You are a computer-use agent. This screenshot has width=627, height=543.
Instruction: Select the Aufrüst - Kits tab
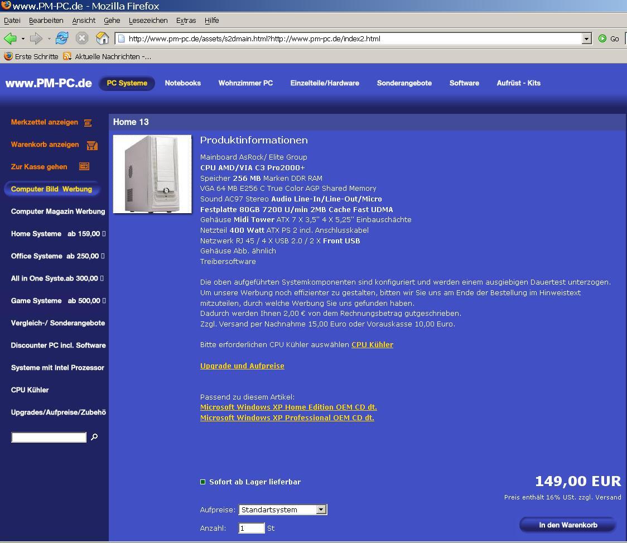[519, 83]
